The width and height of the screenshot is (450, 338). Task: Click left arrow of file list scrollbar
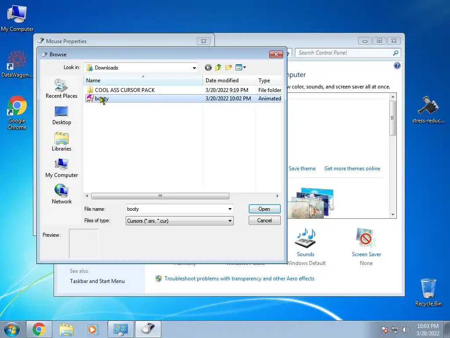pyautogui.click(x=87, y=196)
